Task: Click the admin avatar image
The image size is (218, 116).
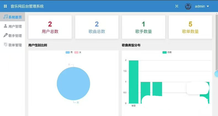Action: click(188, 6)
